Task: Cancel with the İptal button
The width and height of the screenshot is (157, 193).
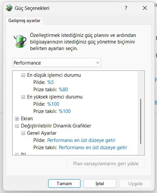Action: 100,183
